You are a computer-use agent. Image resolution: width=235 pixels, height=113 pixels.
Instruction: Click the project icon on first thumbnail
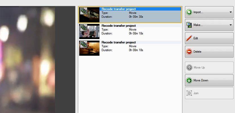coord(84,11)
